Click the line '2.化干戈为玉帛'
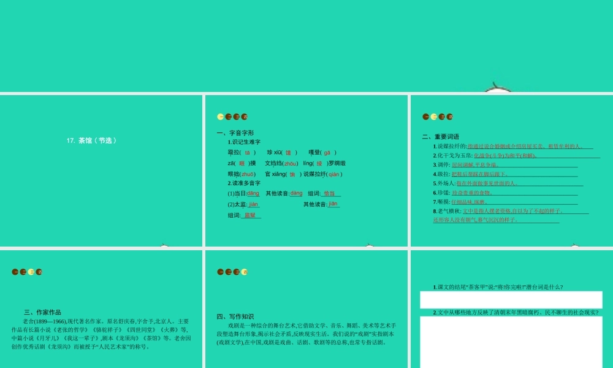Viewport: 613px width, 368px height. 516,155
